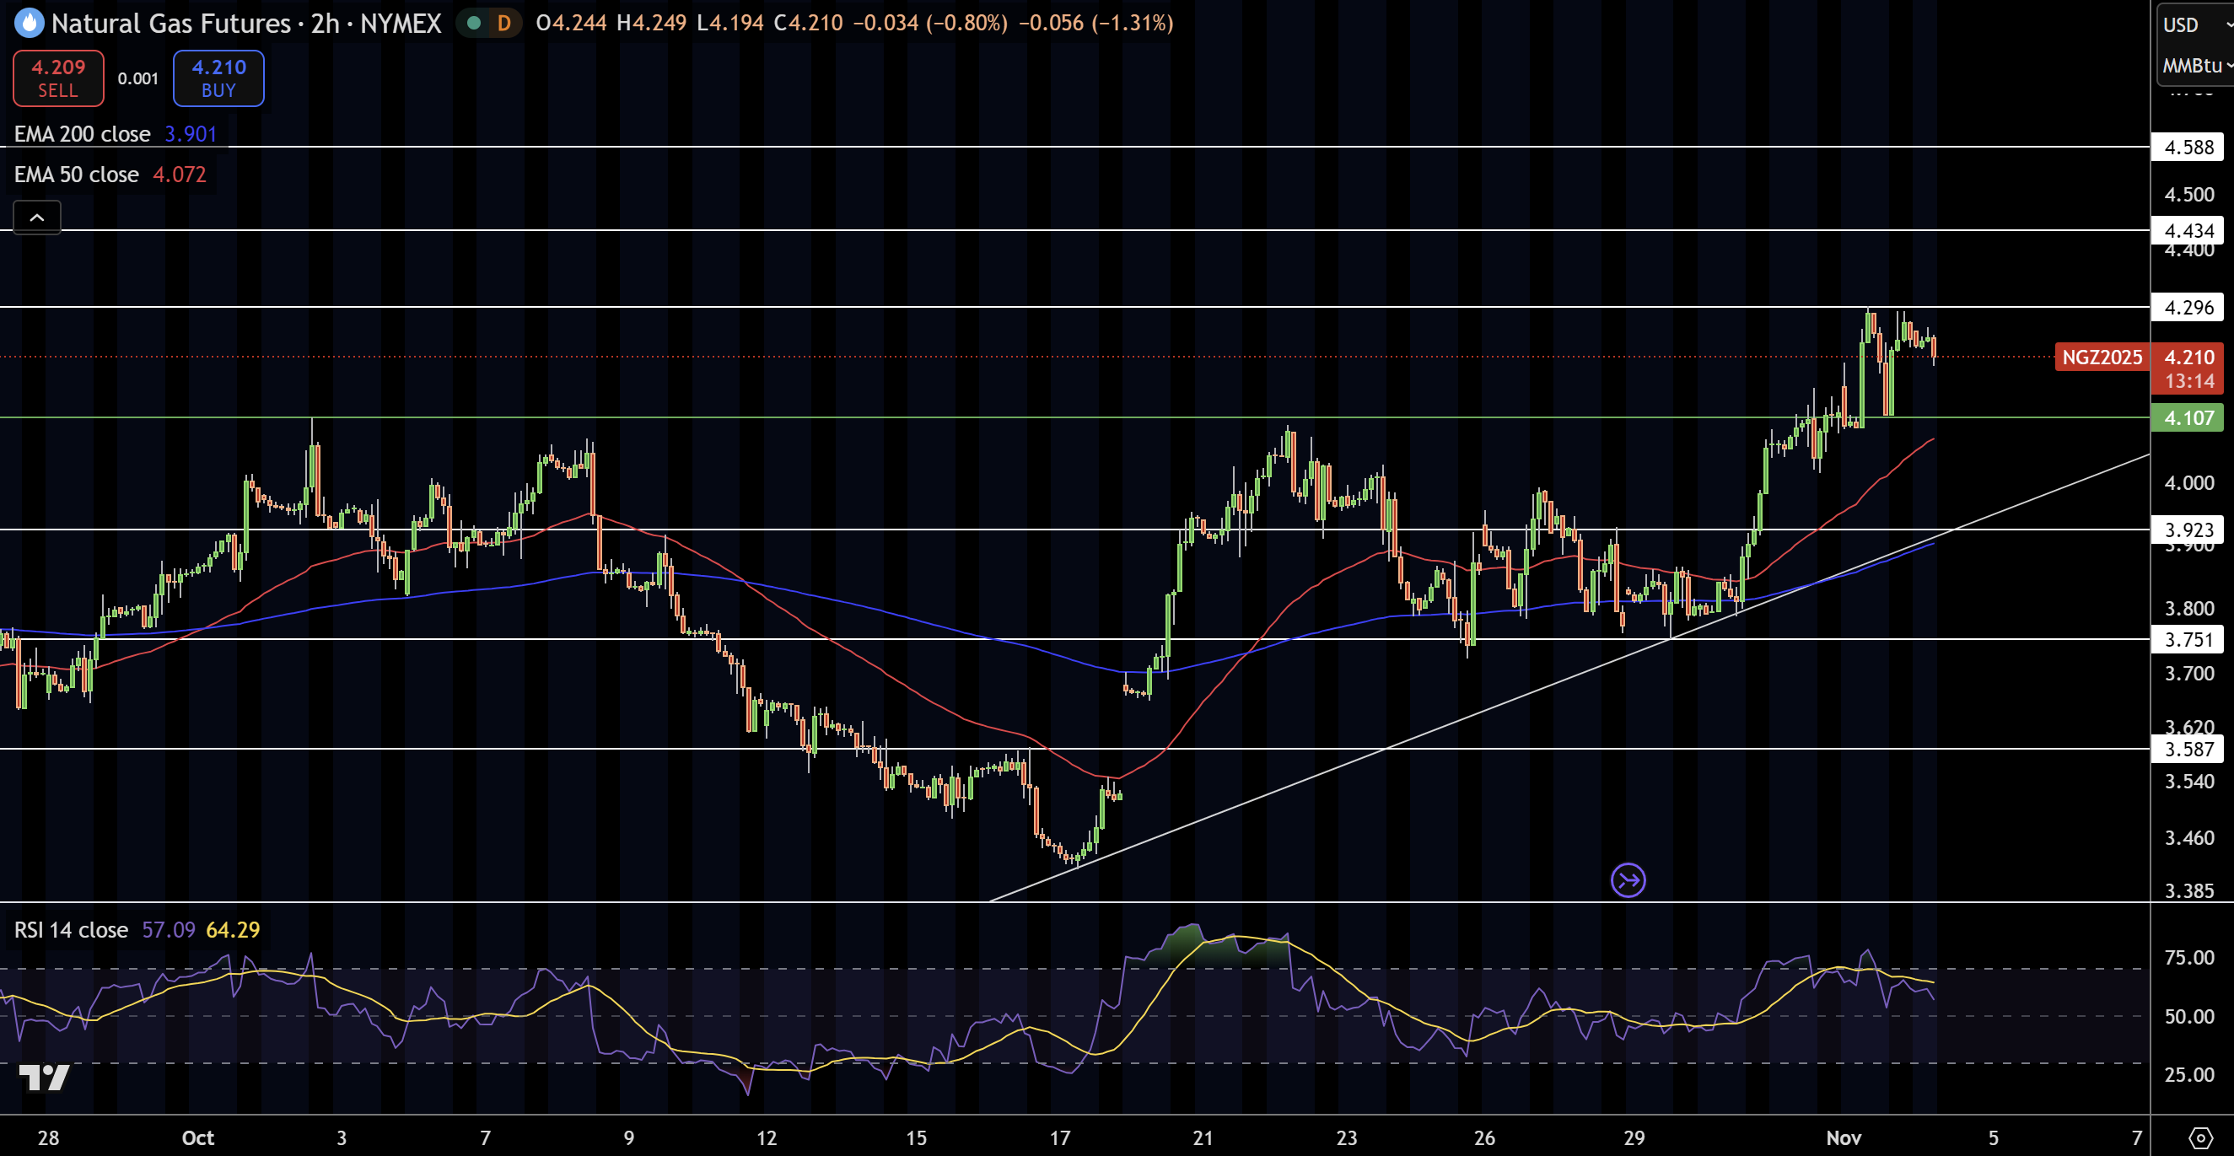Click the closing price C4.210 in header
Image resolution: width=2234 pixels, height=1156 pixels.
(x=807, y=24)
